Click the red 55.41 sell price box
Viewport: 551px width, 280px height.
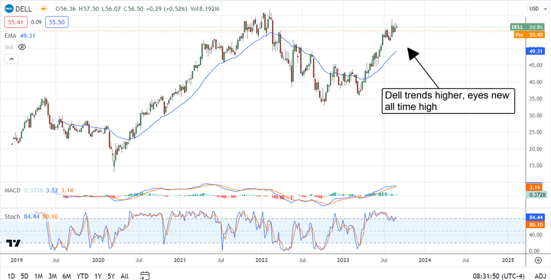tap(15, 22)
